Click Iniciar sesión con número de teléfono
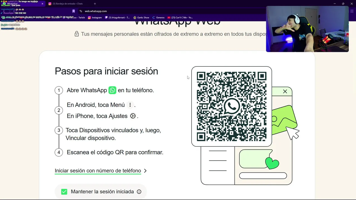This screenshot has width=356, height=200. pos(98,171)
